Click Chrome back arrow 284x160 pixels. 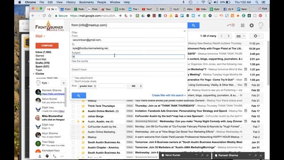tap(33, 16)
